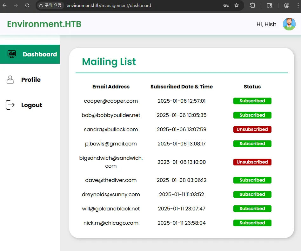Click Subscribed badge for will@goldandblack.net

252,209
